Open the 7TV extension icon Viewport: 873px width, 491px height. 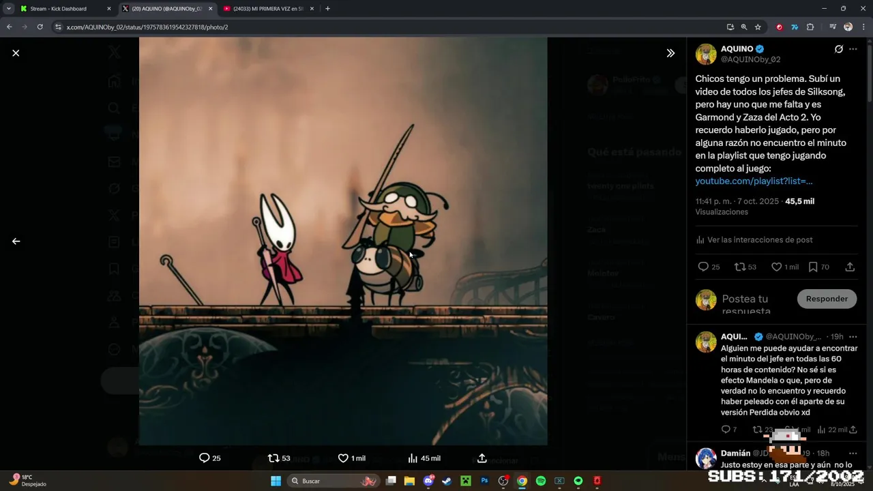tap(795, 27)
